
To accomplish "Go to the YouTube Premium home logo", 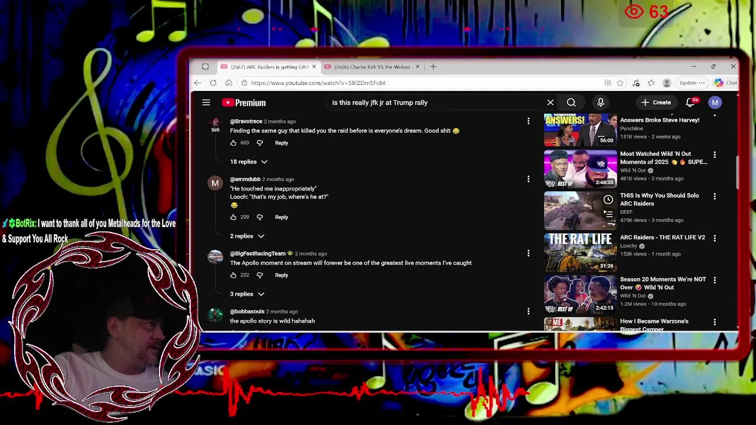I will point(244,103).
